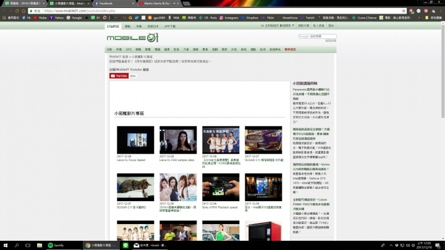Viewport: 445px width, 250px height.
Task: Open the Sony A7RIII Playback speed video
Action: (221, 186)
